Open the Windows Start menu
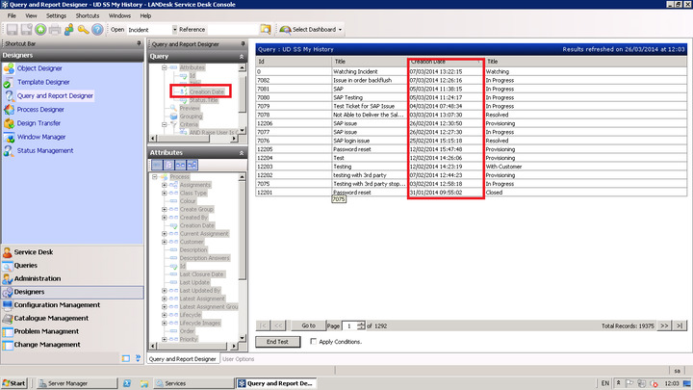693x390 pixels. pyautogui.click(x=17, y=383)
